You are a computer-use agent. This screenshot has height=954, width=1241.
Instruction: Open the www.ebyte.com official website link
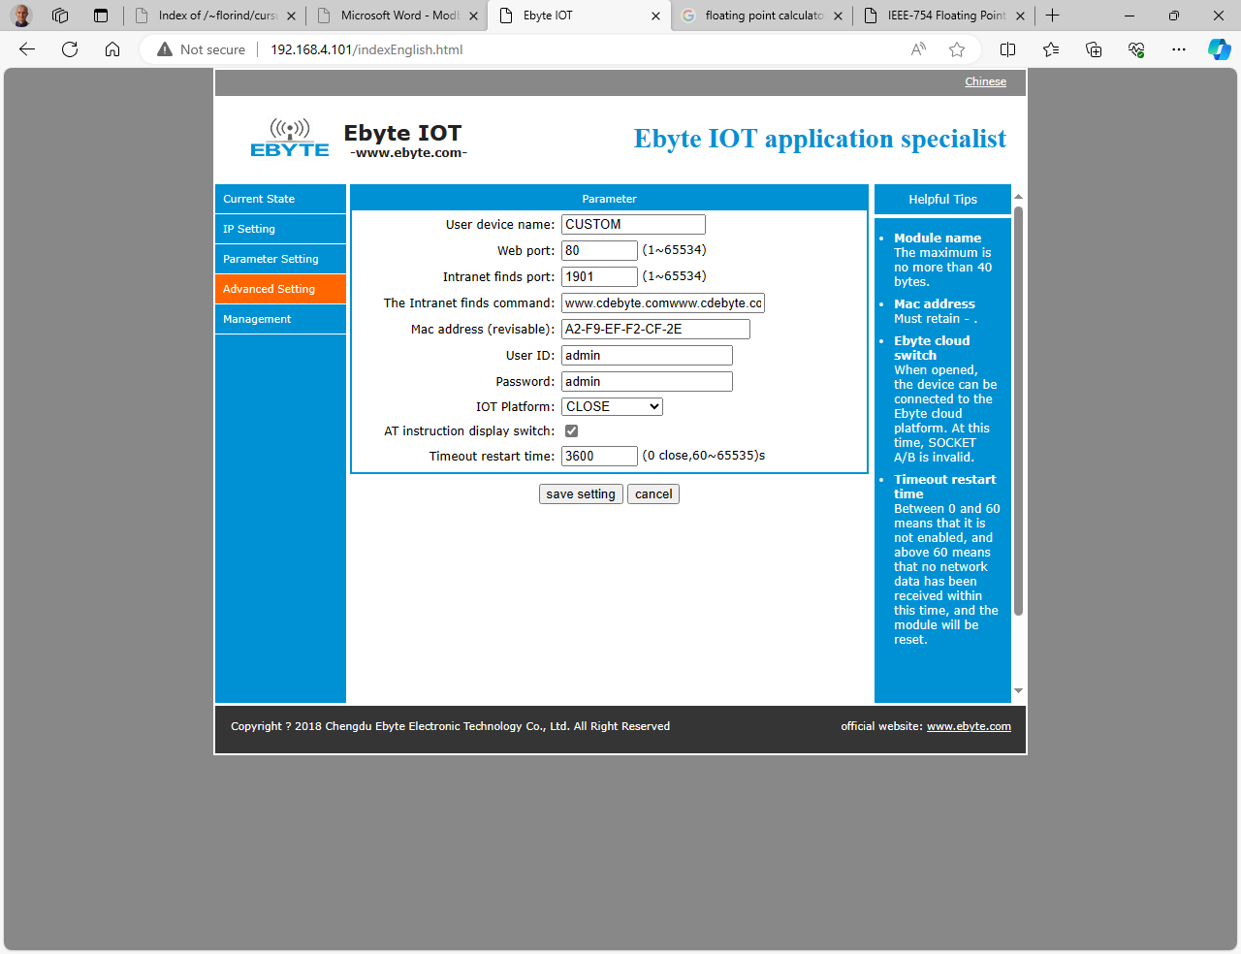tap(969, 726)
